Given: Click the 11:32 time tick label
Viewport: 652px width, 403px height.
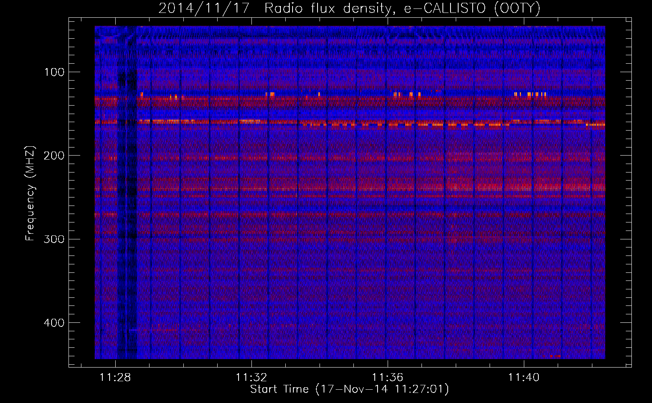Looking at the screenshot, I should pyautogui.click(x=251, y=378).
